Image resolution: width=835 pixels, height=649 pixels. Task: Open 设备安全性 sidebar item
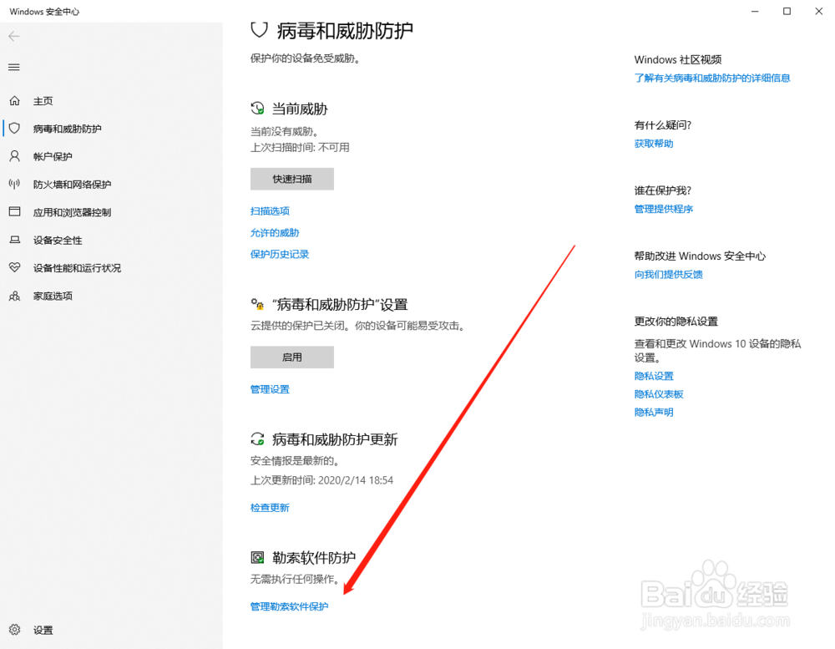coord(58,241)
